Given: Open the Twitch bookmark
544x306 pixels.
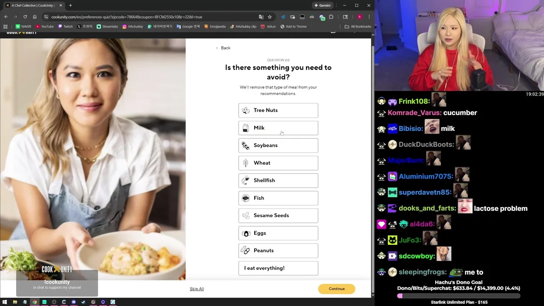Looking at the screenshot, I should pyautogui.click(x=65, y=26).
